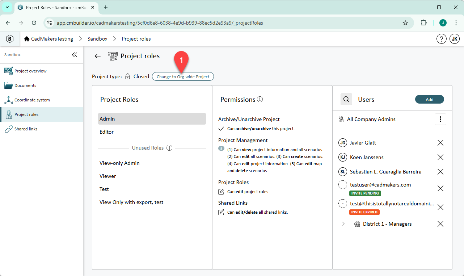Click the Closed project type lock icon
This screenshot has width=464, height=276.
[x=127, y=76]
